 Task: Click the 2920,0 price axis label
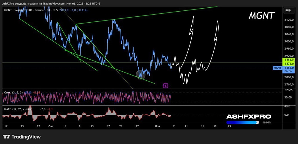[x=289, y=56]
